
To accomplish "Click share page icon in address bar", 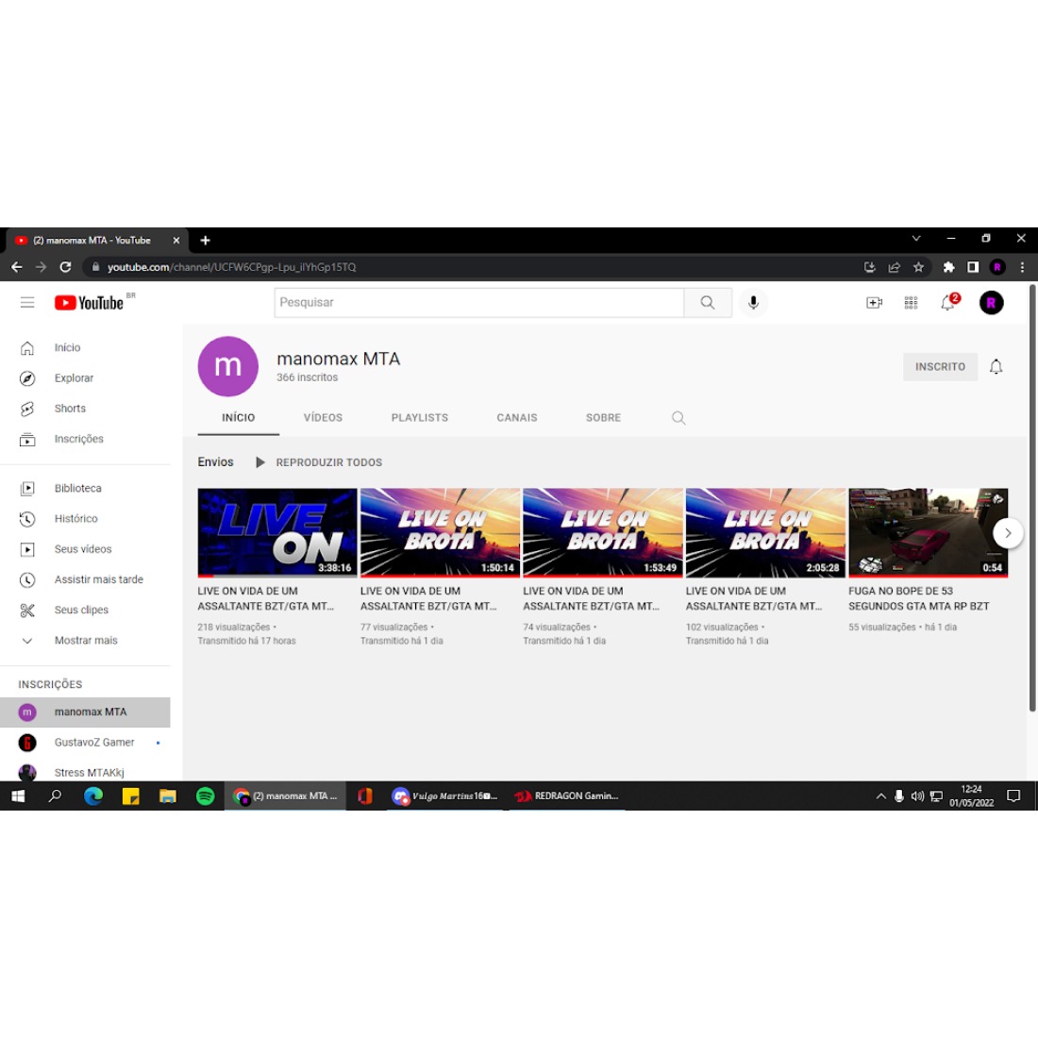I will pyautogui.click(x=895, y=267).
